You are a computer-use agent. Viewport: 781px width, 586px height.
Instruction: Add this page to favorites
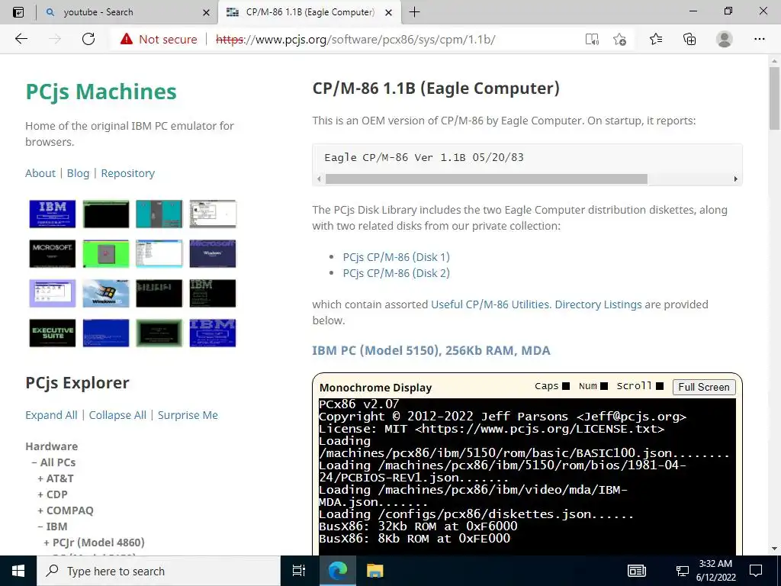619,40
